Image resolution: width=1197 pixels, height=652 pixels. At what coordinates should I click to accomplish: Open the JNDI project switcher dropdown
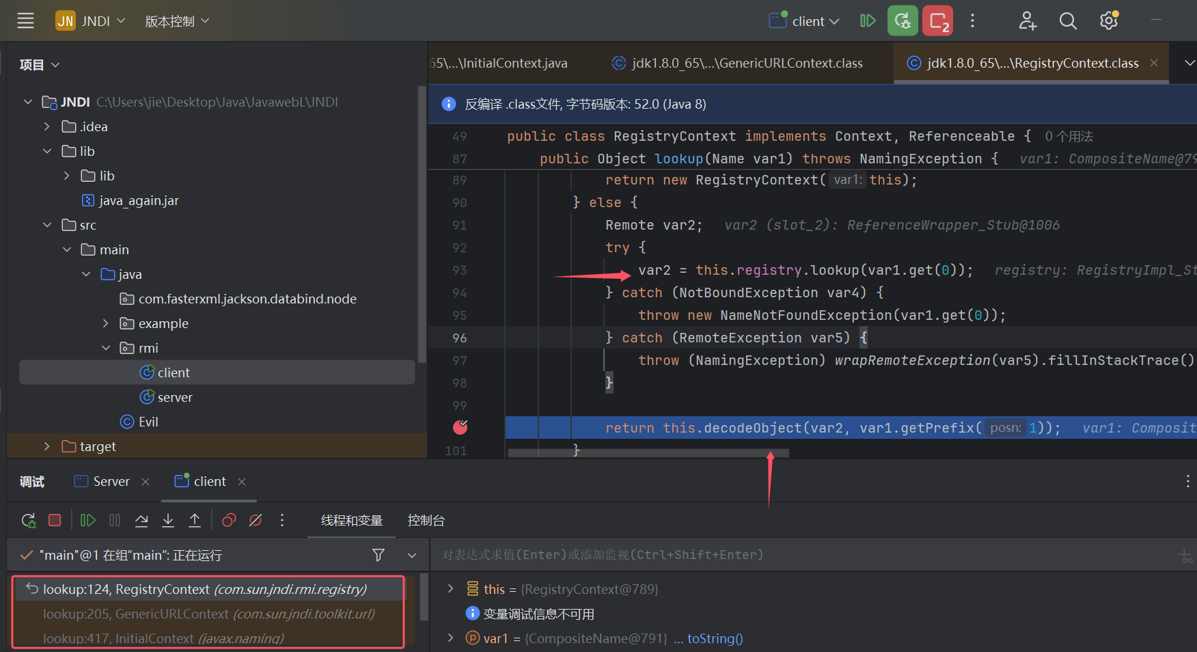[x=91, y=21]
